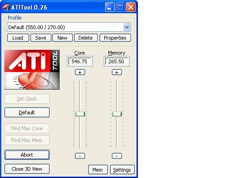Screen dimensions: 233x178
Task: Open the Mem button
Action: tap(98, 170)
